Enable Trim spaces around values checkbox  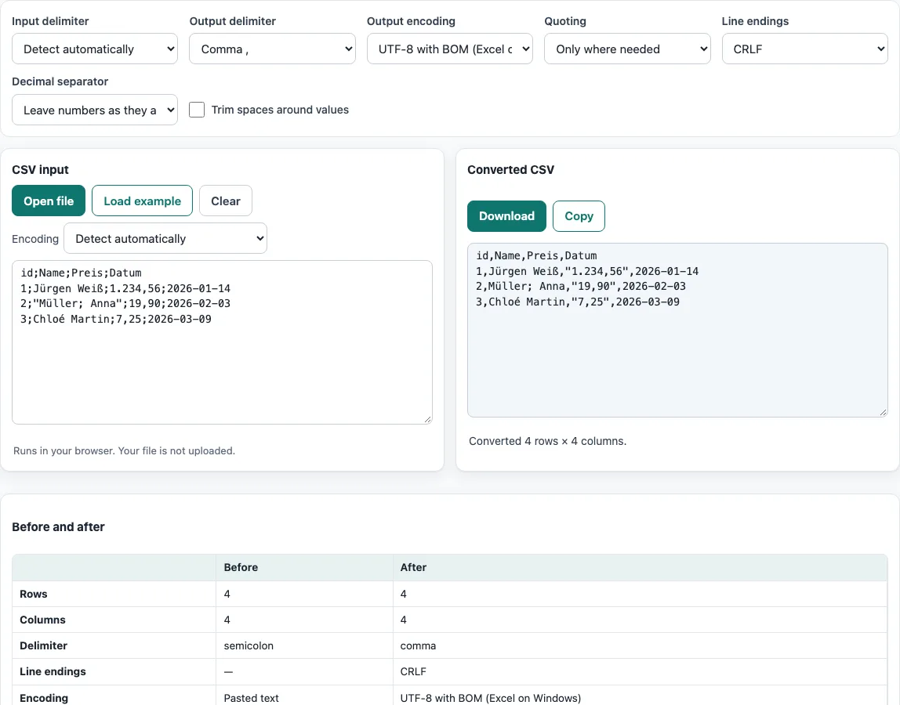197,110
